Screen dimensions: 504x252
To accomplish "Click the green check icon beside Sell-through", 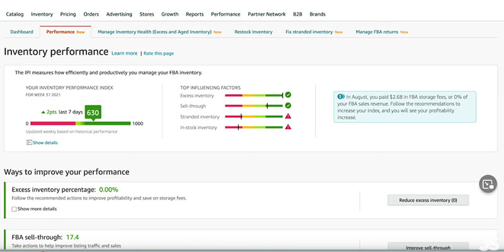I will (x=288, y=106).
